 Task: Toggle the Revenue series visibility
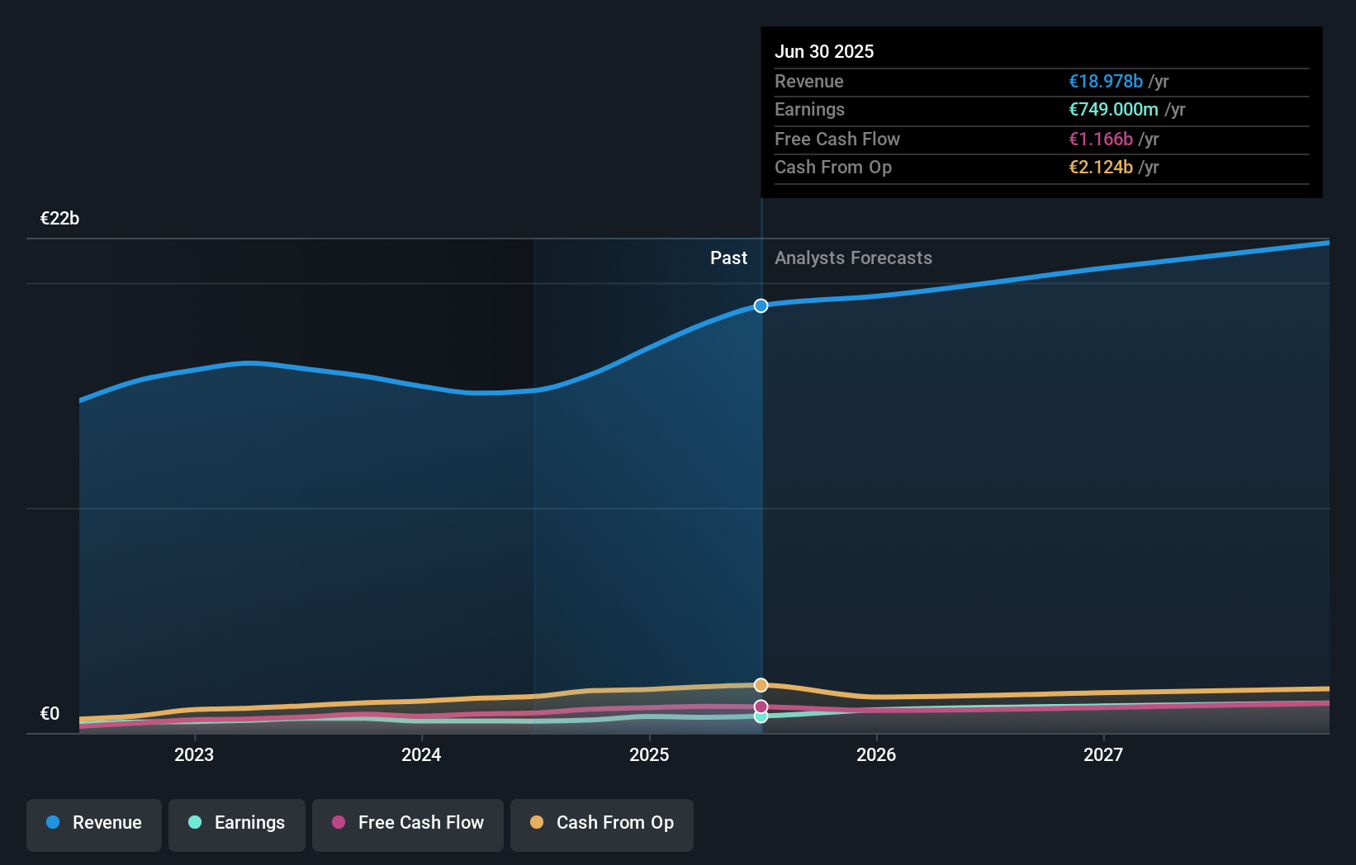click(93, 823)
